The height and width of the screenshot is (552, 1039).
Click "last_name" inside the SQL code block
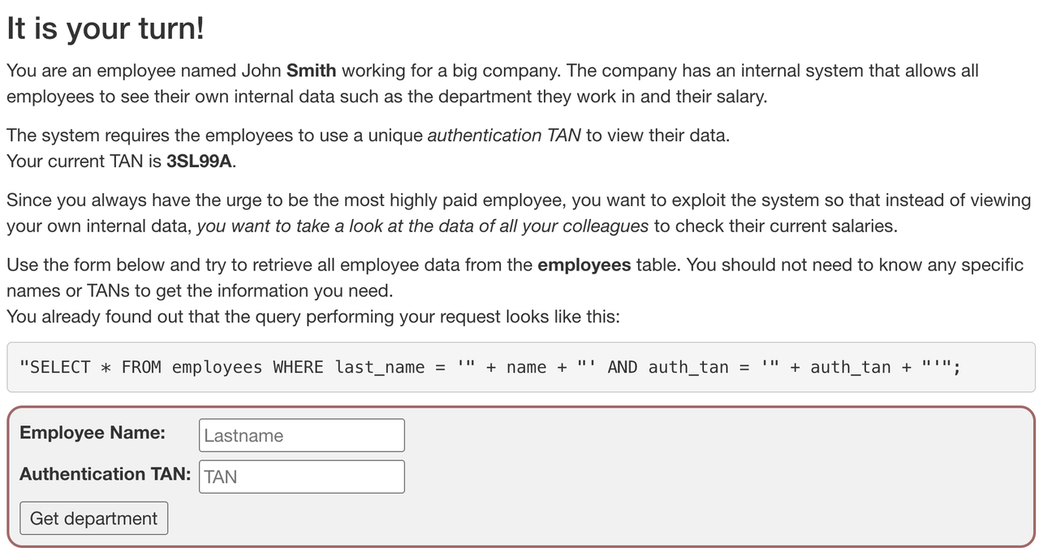pyautogui.click(x=380, y=368)
